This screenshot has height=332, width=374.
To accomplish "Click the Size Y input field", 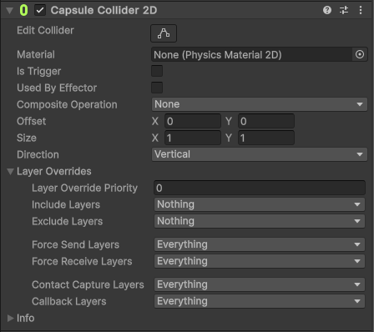I will pyautogui.click(x=266, y=138).
